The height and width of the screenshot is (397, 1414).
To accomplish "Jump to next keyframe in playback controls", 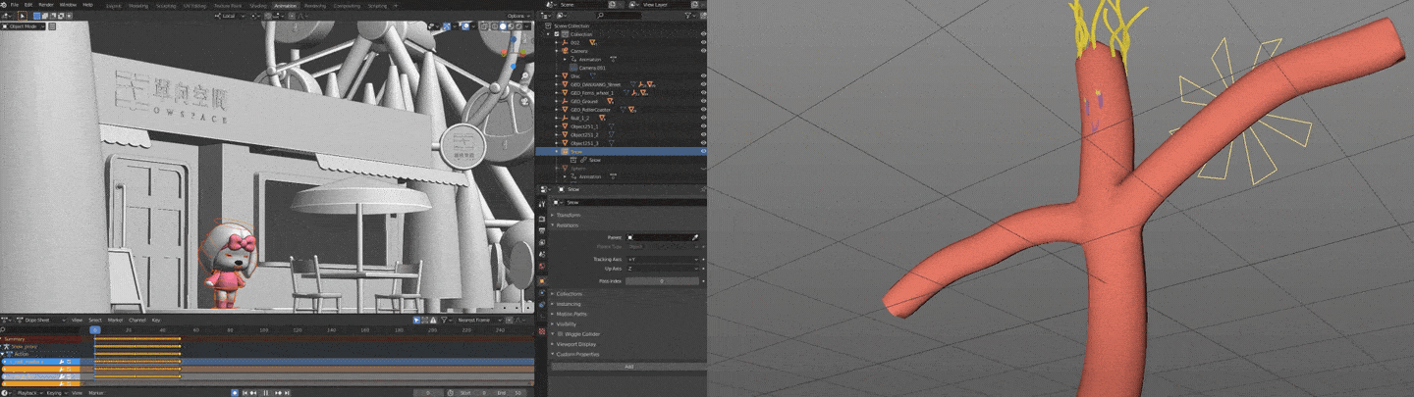I will tap(279, 392).
